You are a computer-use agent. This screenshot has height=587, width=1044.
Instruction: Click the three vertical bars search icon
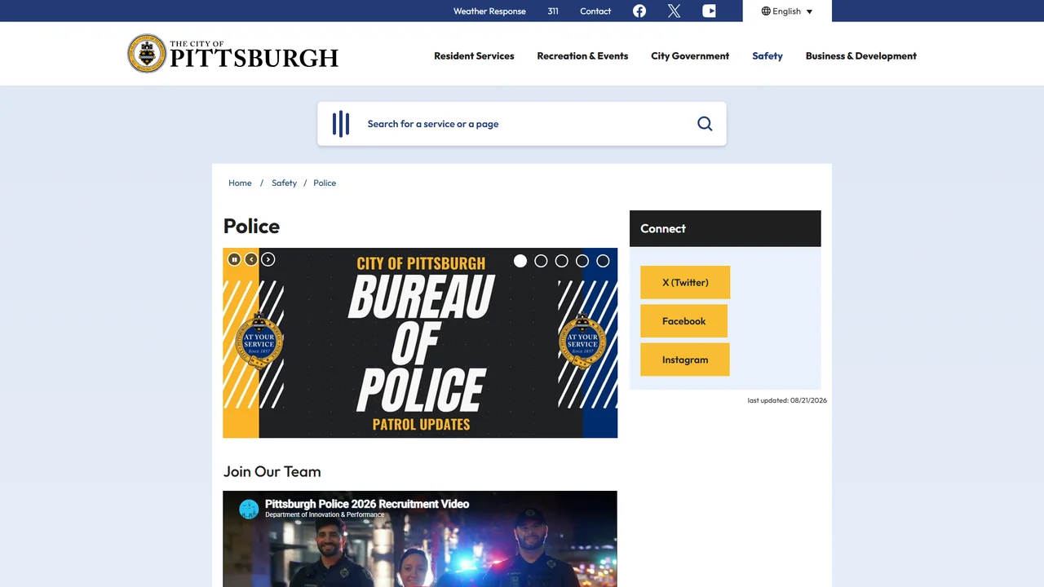[341, 124]
